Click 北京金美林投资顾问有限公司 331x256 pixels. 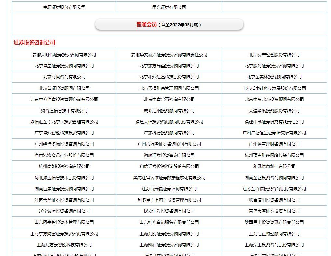point(274,77)
